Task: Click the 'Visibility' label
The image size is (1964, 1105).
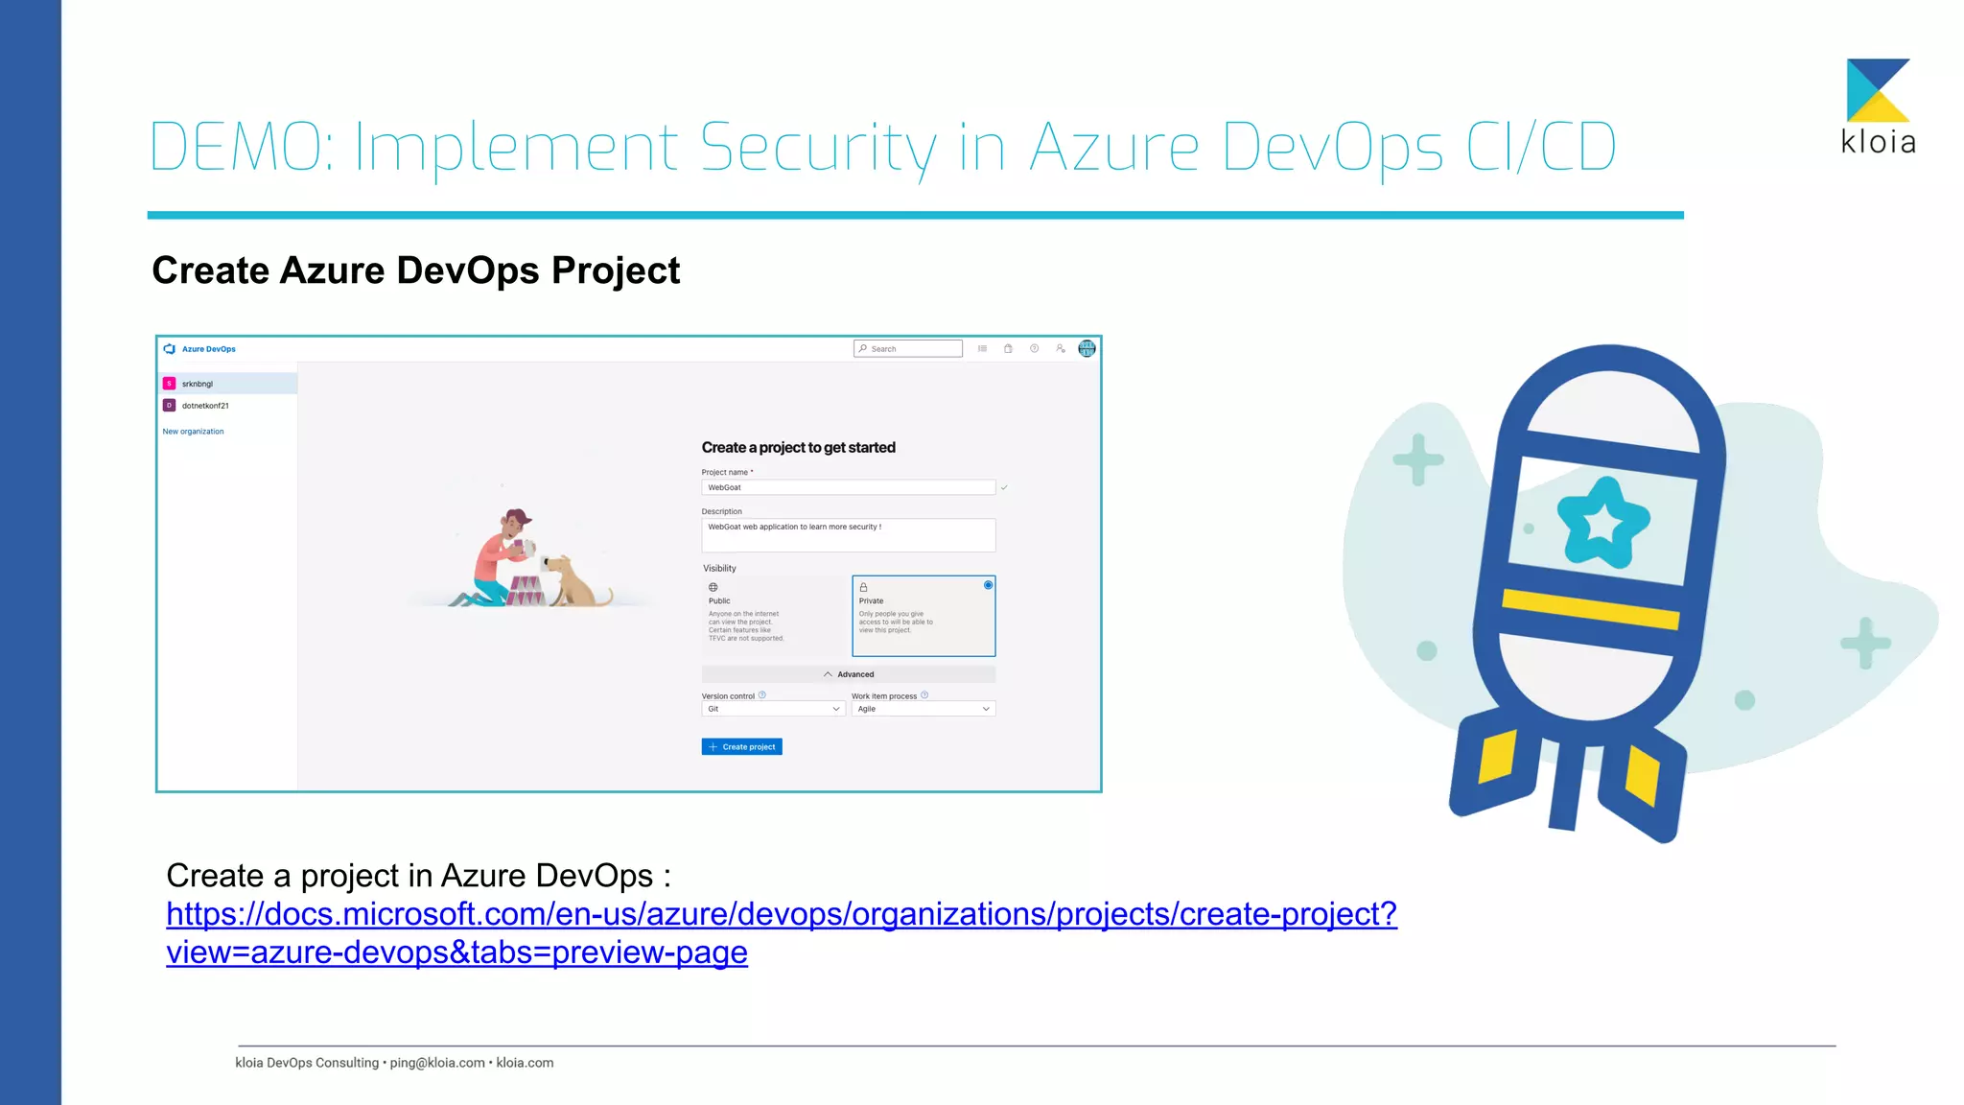Action: pos(719,569)
